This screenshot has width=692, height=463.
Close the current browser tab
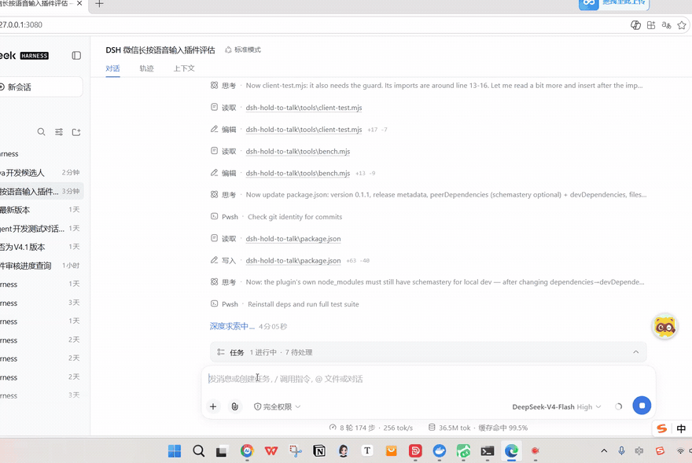pos(79,3)
